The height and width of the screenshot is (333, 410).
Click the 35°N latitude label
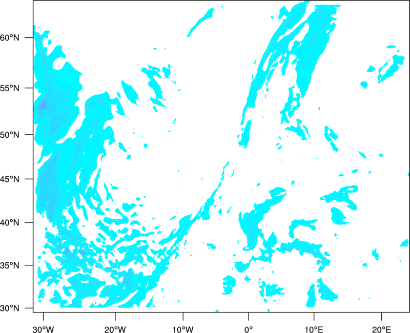(x=10, y=265)
